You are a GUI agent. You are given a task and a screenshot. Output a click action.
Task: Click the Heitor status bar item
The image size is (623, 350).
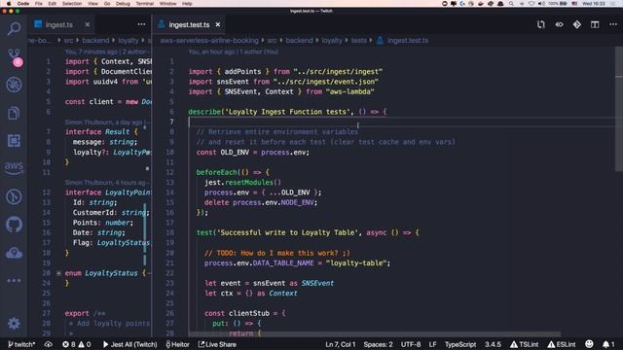pos(177,344)
